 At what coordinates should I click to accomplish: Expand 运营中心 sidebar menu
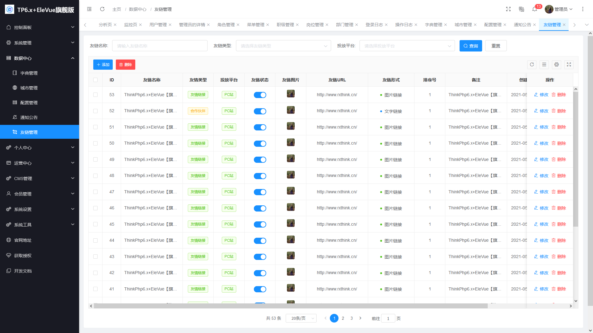point(40,163)
